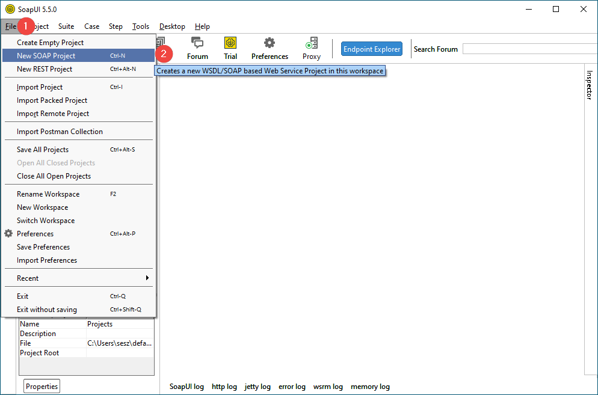The height and width of the screenshot is (395, 598).
Task: Open the Desktop menu
Action: 172,26
